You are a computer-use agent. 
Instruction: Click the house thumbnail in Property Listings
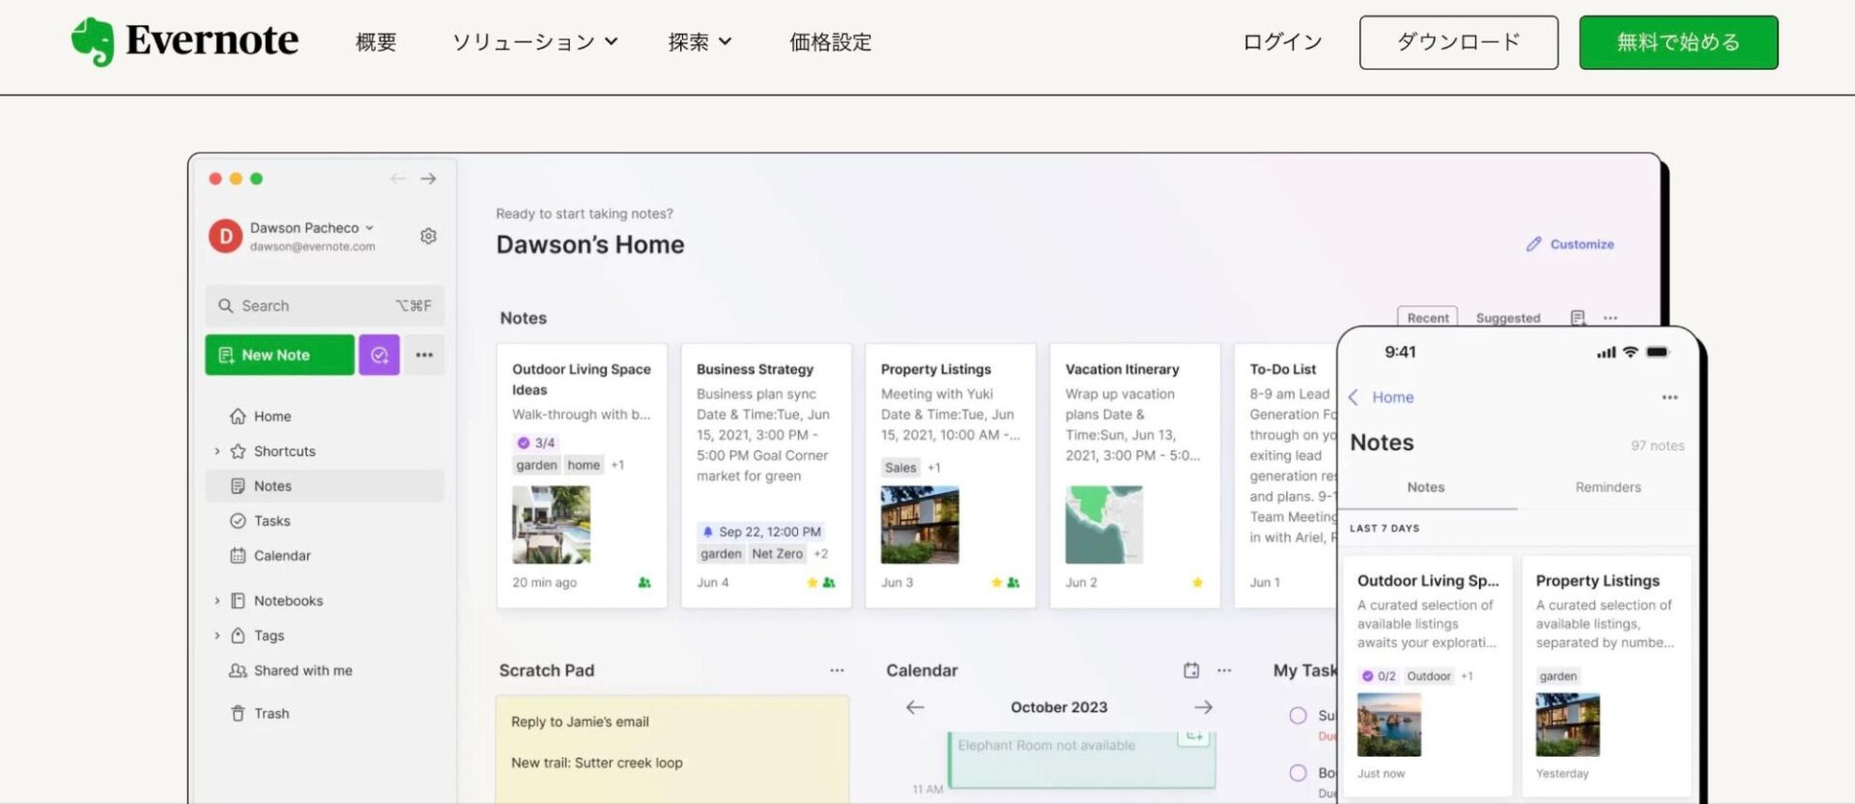coord(920,525)
